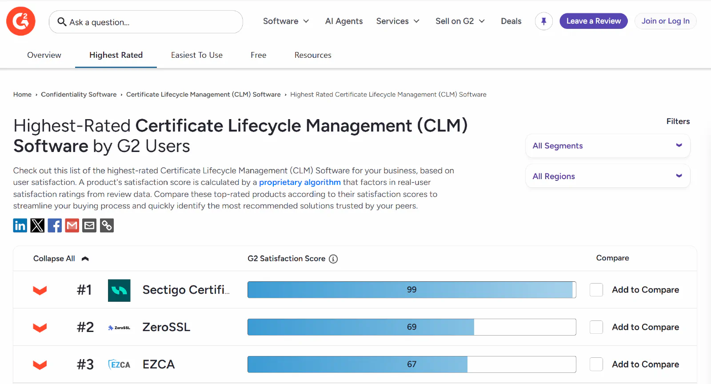Open Deals in the navigation
Viewport: 711px width, 384px height.
pos(511,21)
